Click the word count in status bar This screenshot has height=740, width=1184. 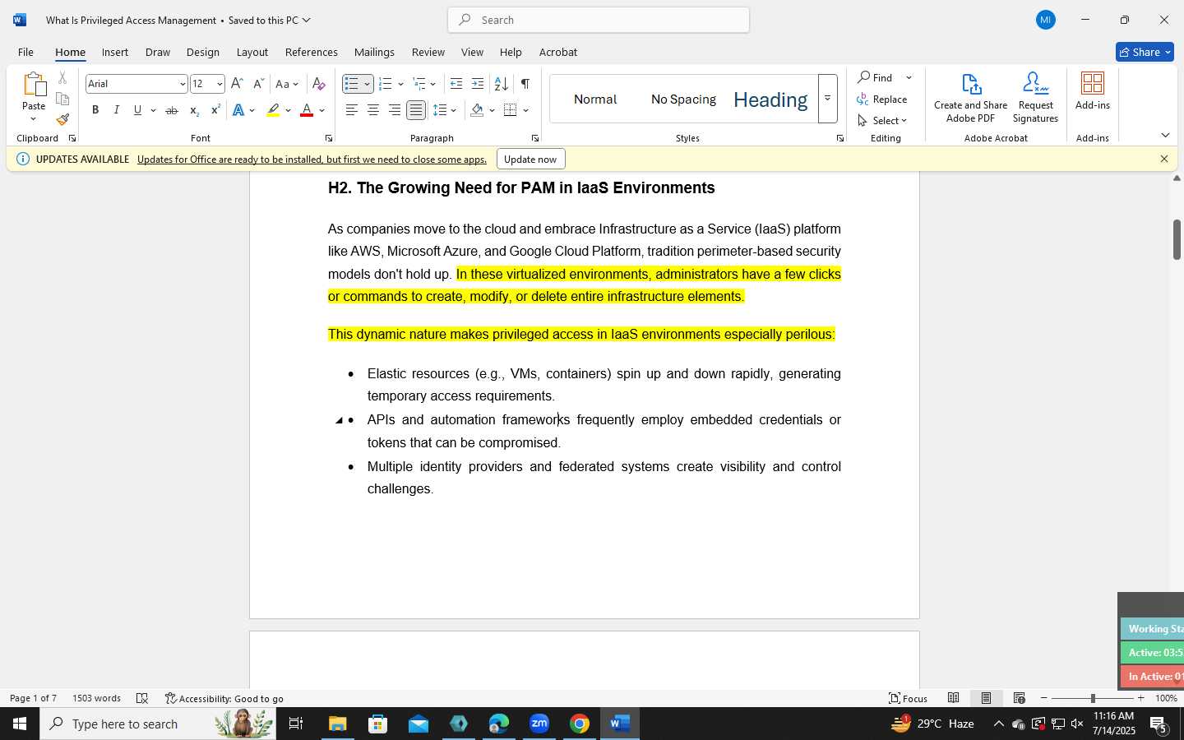(96, 698)
